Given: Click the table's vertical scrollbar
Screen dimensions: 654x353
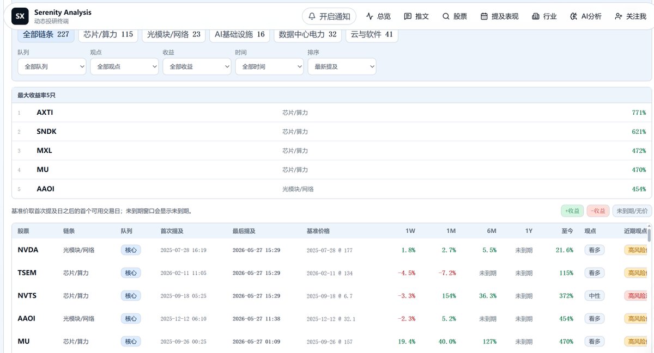Looking at the screenshot, I should point(649,235).
